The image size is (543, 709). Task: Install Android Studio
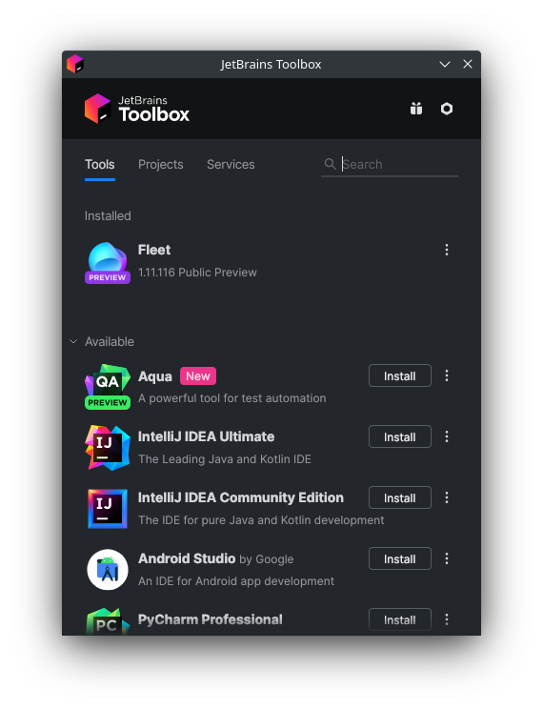[400, 558]
